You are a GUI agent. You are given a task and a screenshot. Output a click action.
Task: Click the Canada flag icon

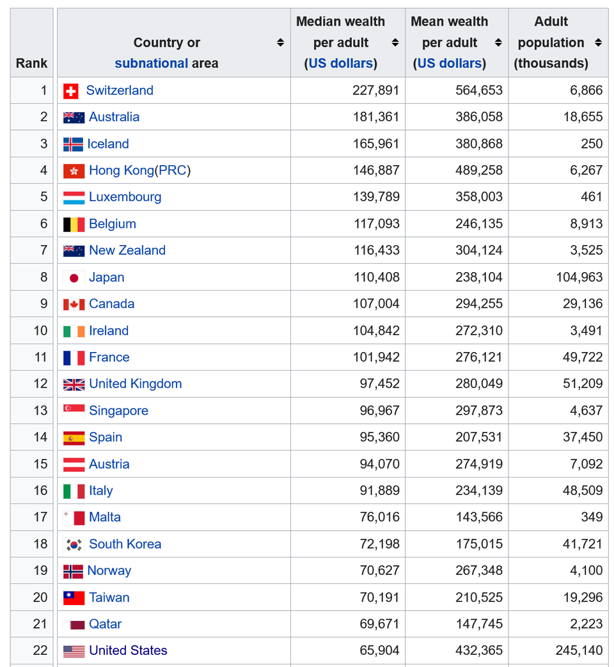coord(74,305)
